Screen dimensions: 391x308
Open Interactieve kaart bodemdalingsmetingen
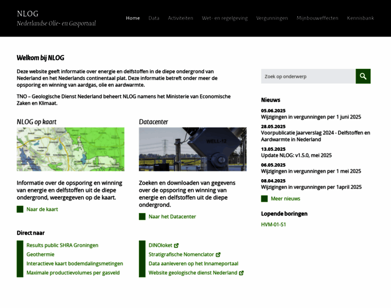pyautogui.click(x=75, y=264)
